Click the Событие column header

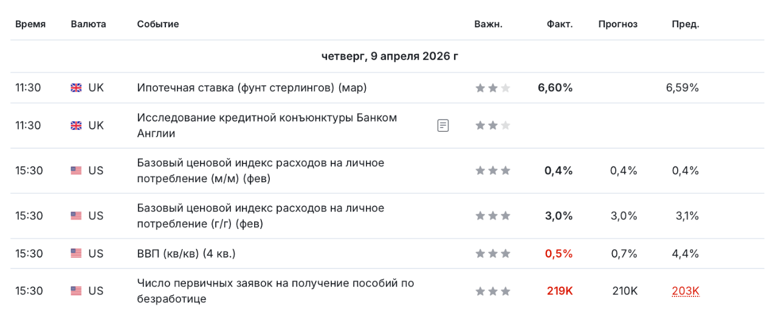[x=158, y=24]
